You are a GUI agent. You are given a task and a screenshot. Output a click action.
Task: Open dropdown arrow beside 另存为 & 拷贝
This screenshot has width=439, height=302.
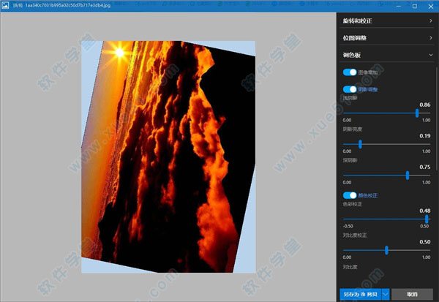[x=385, y=294]
